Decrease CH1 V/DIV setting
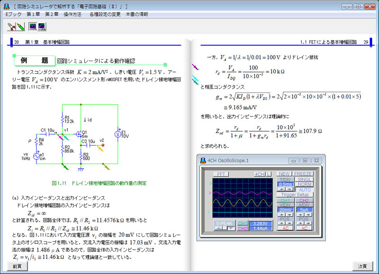379x274 pixels. (281, 215)
